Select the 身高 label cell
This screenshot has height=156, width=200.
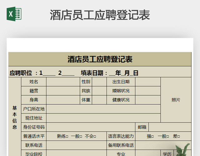click(34, 100)
